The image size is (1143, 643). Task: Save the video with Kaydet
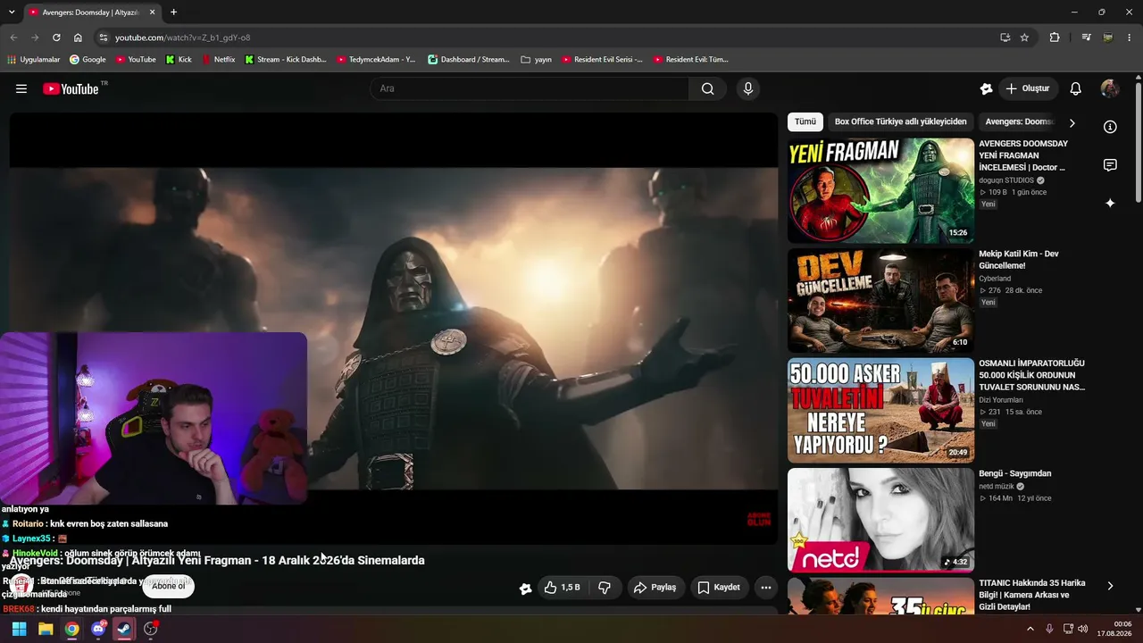click(719, 588)
